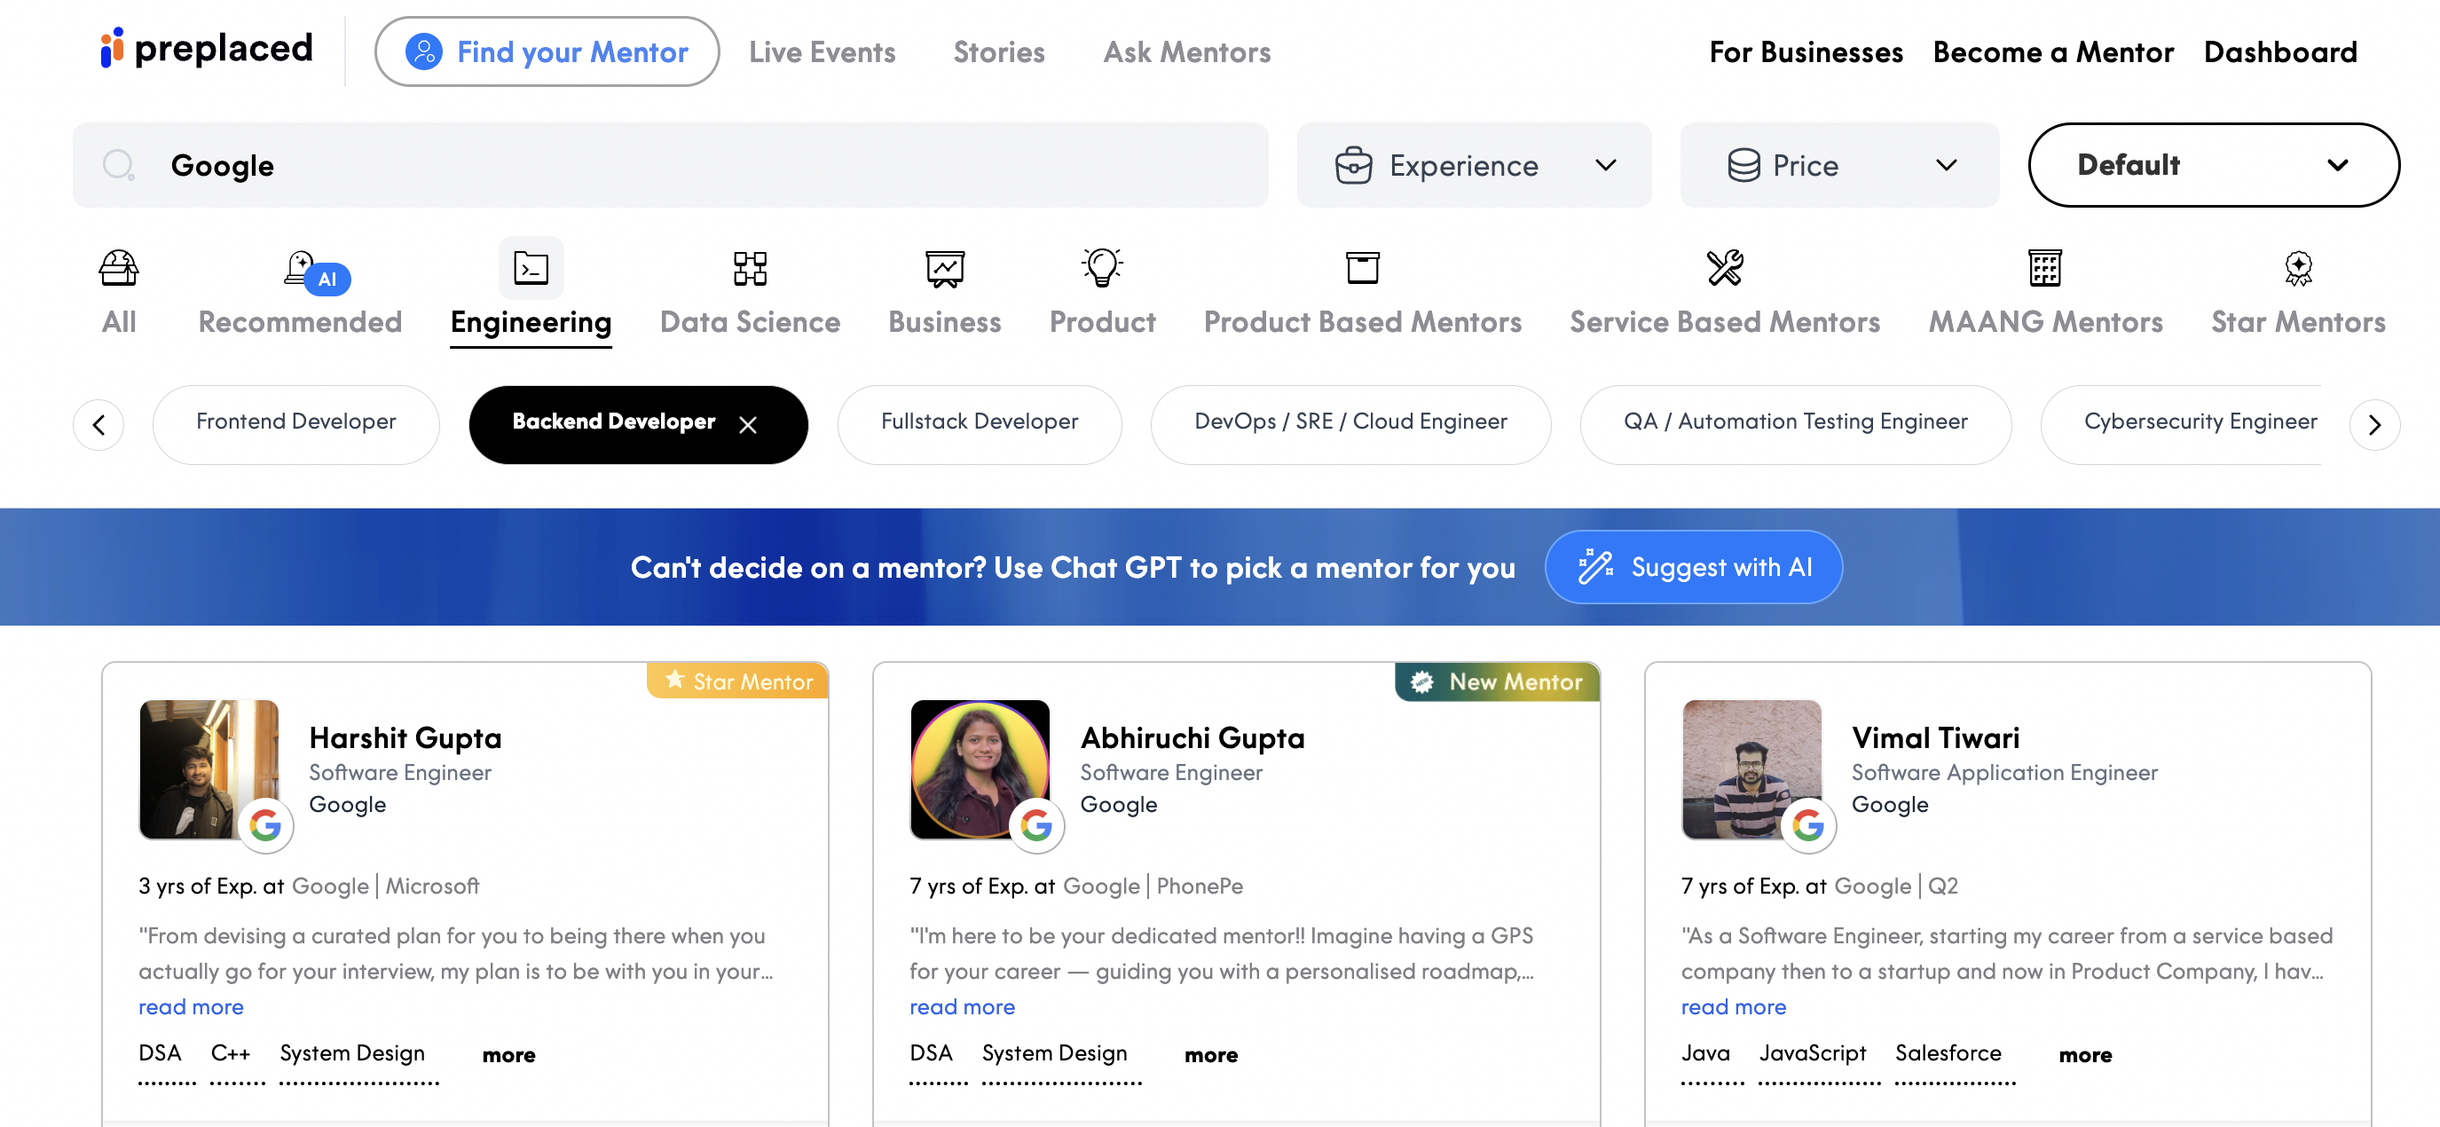Open Harshit Gupta's profile photo
2440x1127 pixels.
[x=209, y=769]
